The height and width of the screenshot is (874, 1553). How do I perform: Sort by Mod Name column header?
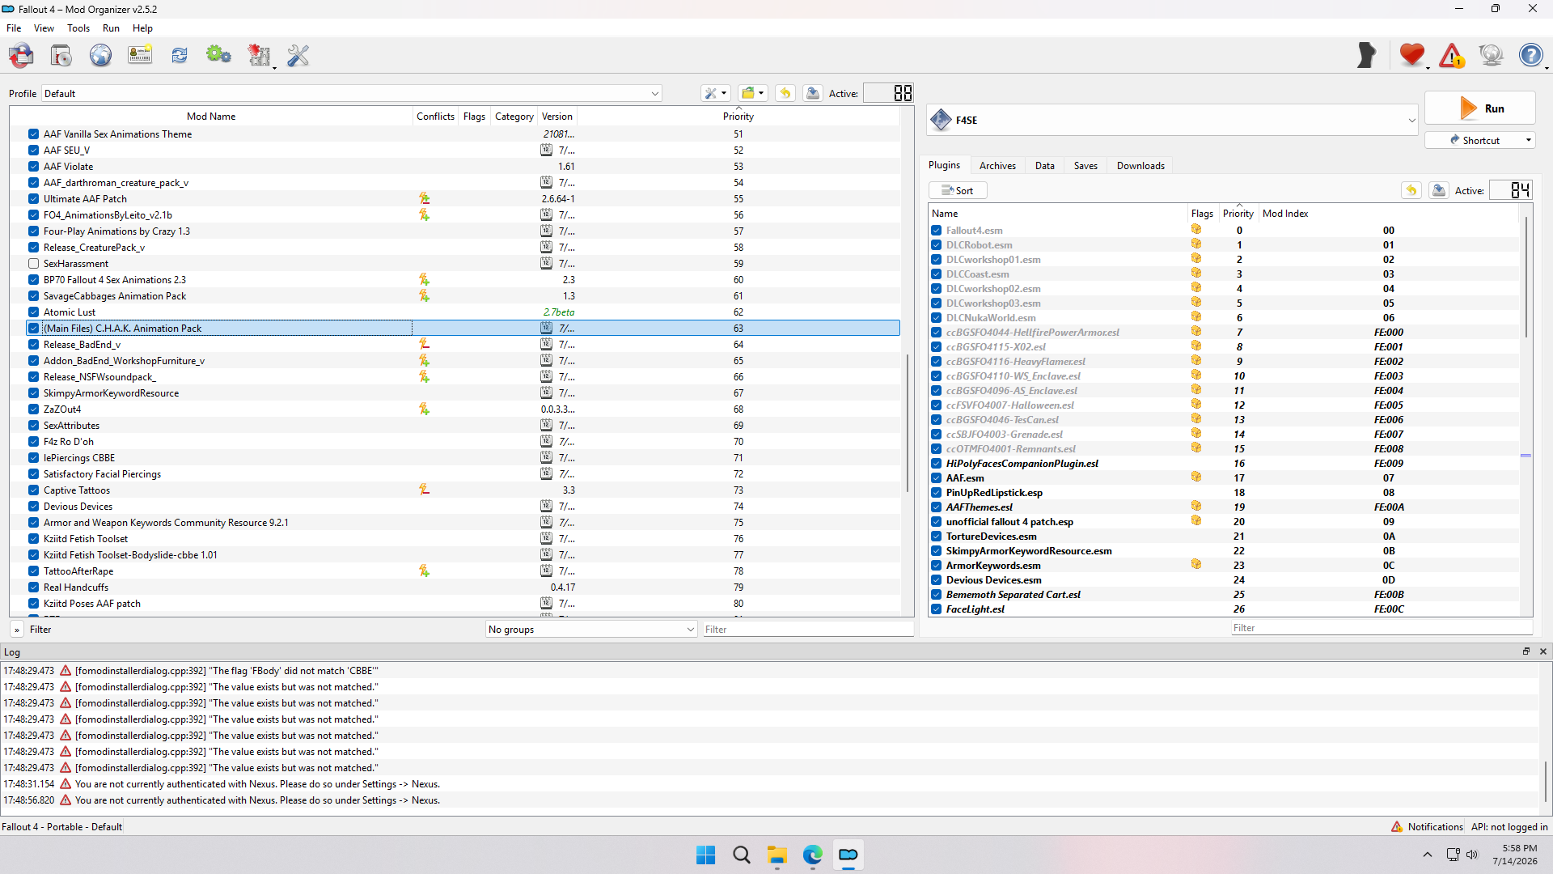(211, 116)
